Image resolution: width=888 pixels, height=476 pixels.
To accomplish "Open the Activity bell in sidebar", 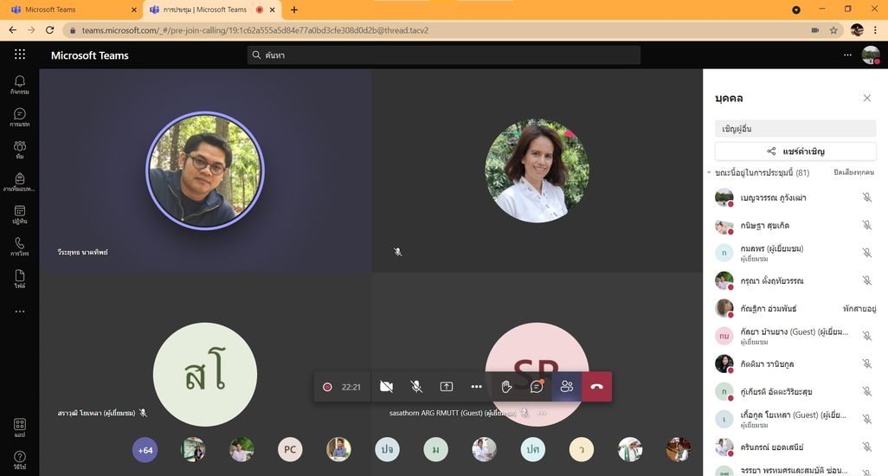I will click(x=19, y=85).
